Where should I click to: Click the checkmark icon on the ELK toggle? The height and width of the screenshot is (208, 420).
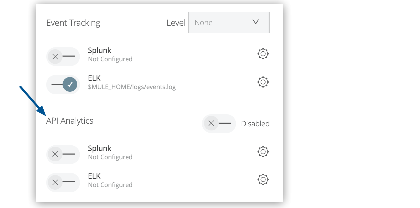pos(70,84)
